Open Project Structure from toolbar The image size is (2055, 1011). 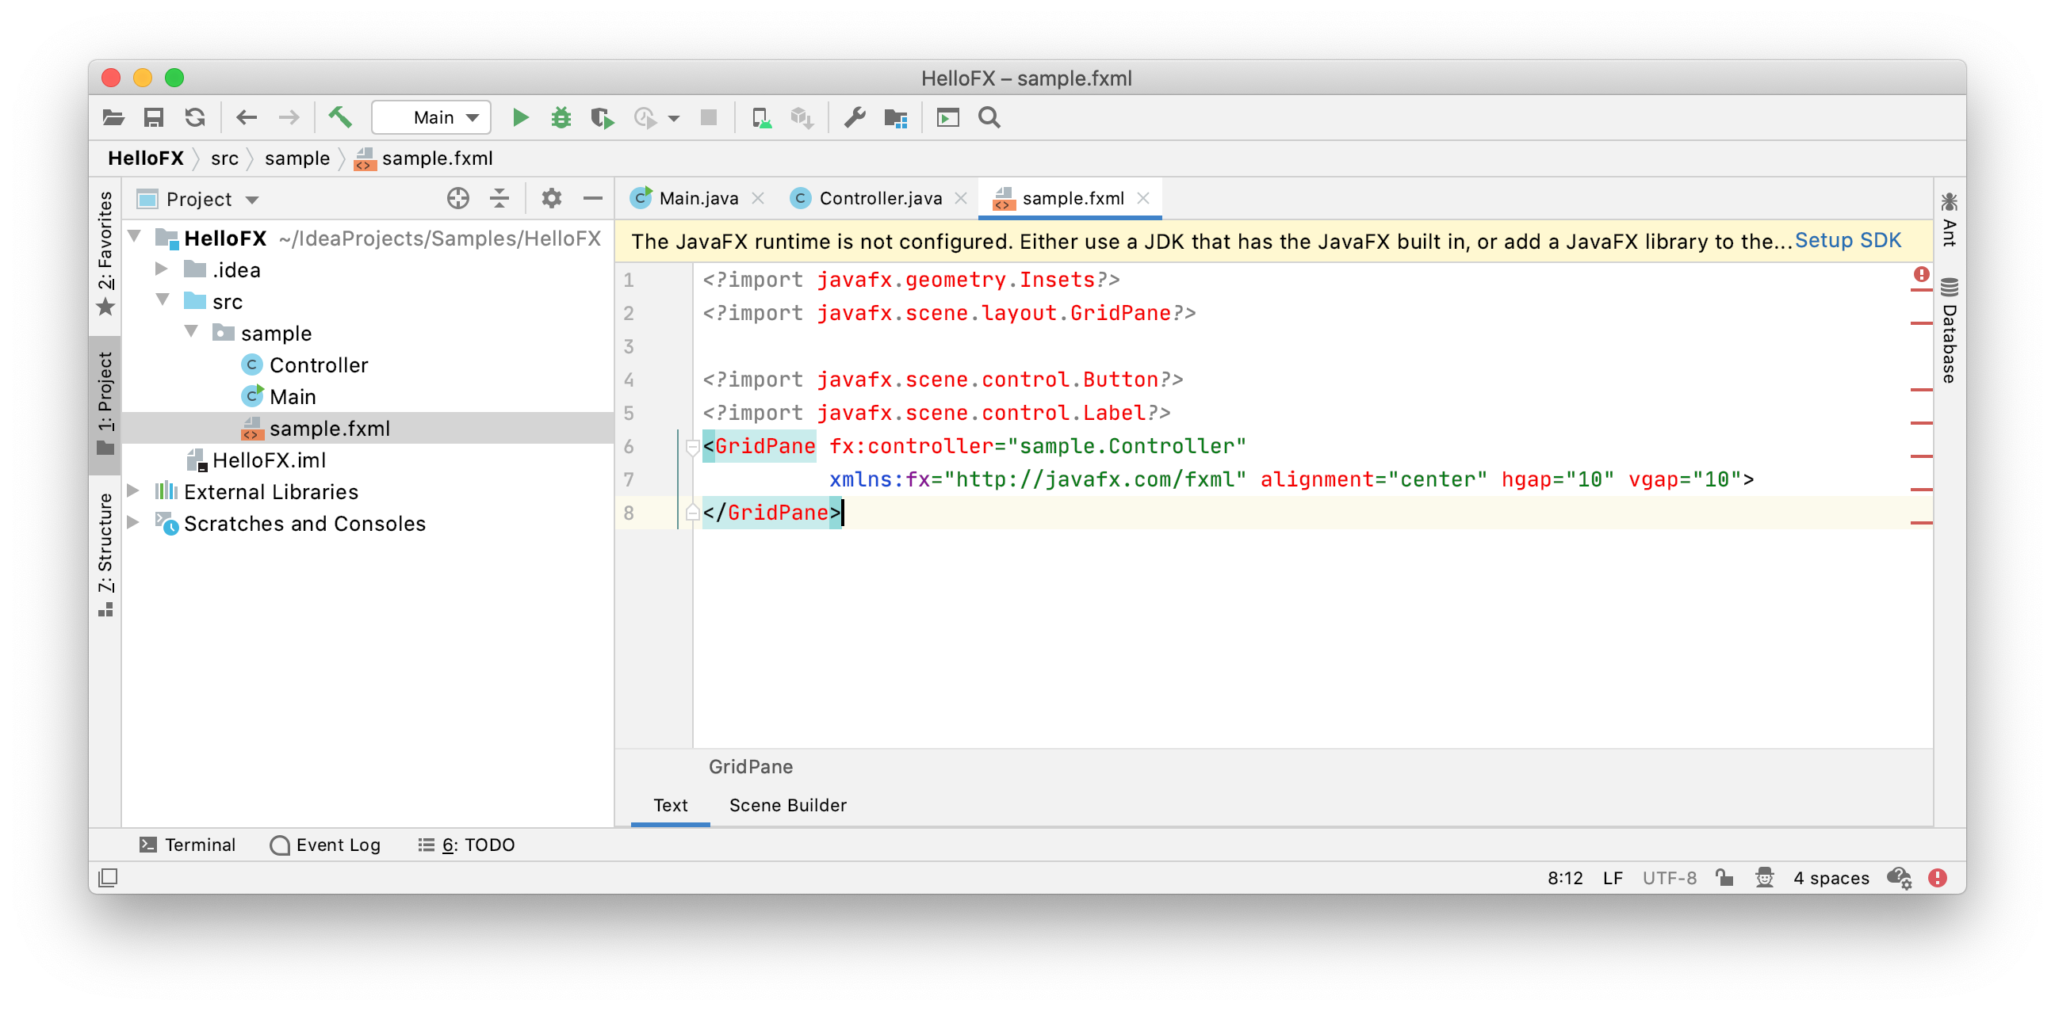[896, 118]
